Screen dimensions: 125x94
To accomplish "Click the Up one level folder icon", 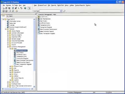I will pyautogui.click(x=39, y=17).
